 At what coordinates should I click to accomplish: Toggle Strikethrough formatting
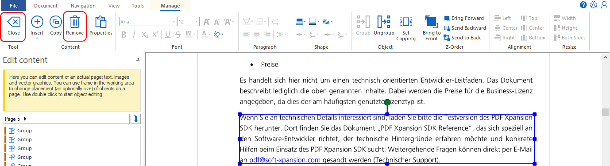[178, 34]
